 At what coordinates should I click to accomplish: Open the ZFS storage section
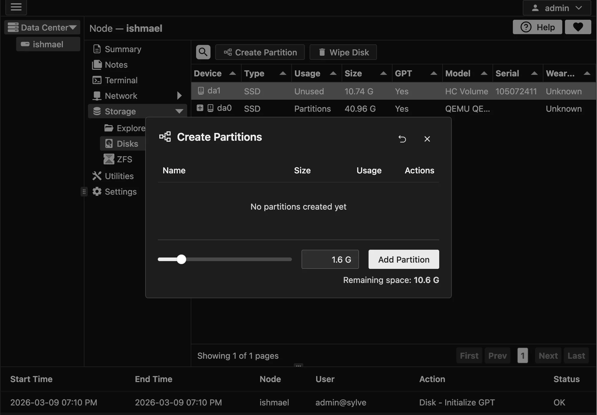(124, 159)
